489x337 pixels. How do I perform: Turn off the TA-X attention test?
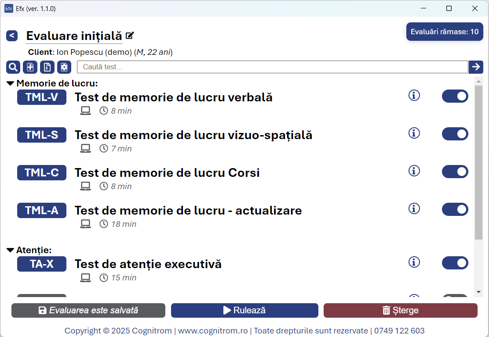click(x=455, y=263)
